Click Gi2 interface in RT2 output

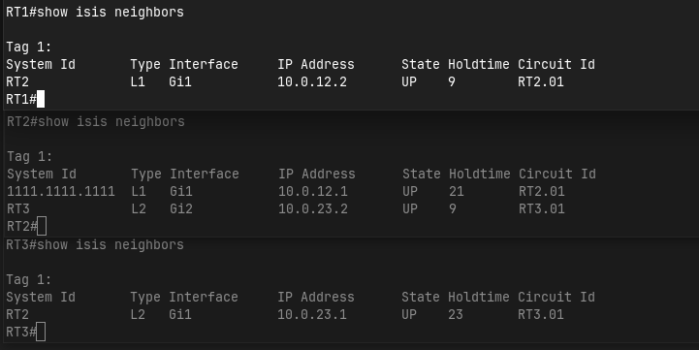tap(181, 209)
